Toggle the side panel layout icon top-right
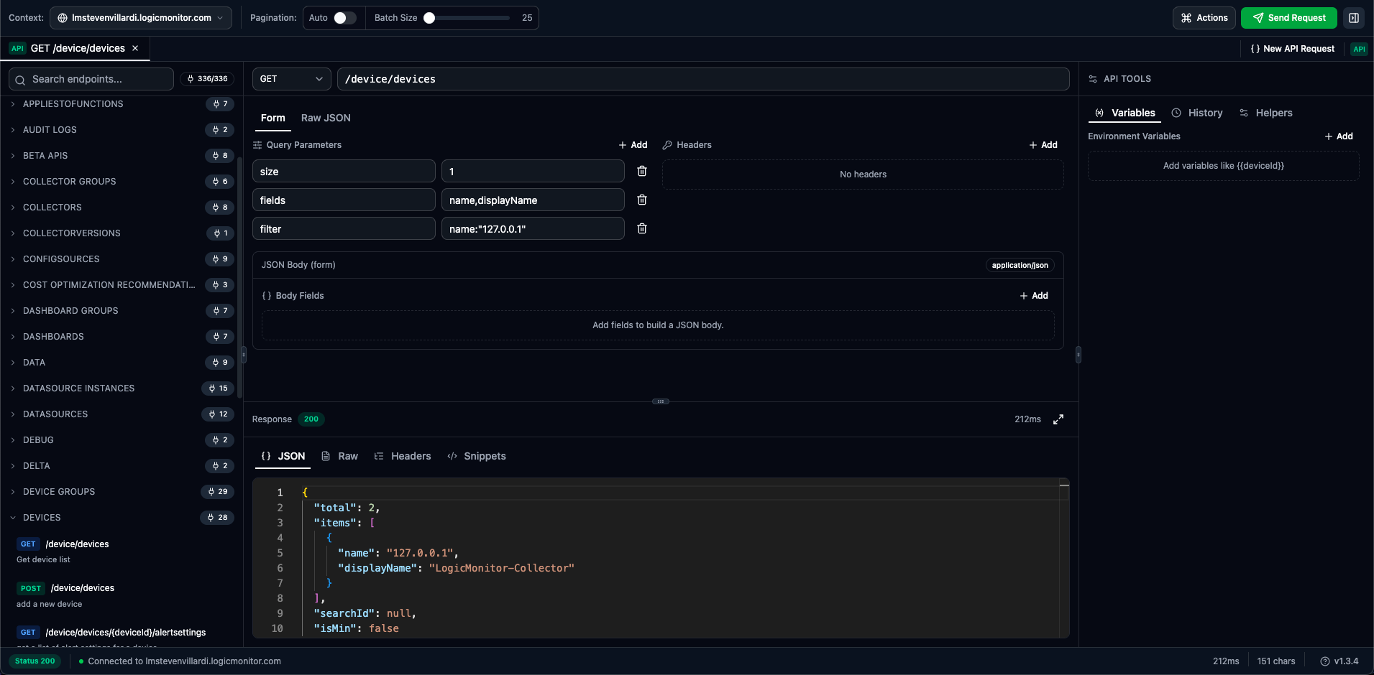Viewport: 1374px width, 675px height. (1355, 17)
